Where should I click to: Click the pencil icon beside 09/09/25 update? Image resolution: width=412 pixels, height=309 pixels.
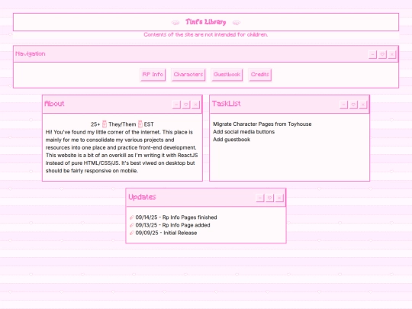pos(132,233)
